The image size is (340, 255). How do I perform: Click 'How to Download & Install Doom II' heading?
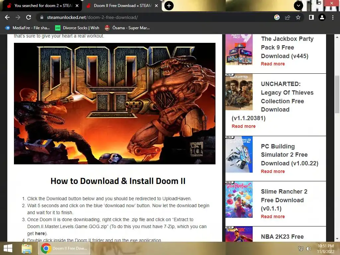tap(118, 181)
